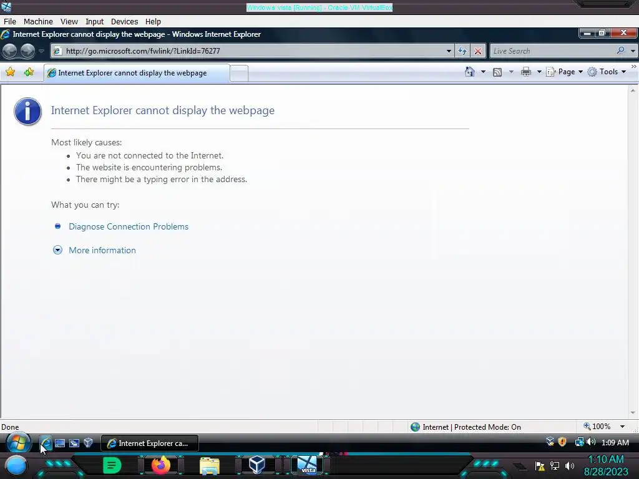Open the VirtualBox Input menu
Viewport: 639px width, 479px height.
95,22
